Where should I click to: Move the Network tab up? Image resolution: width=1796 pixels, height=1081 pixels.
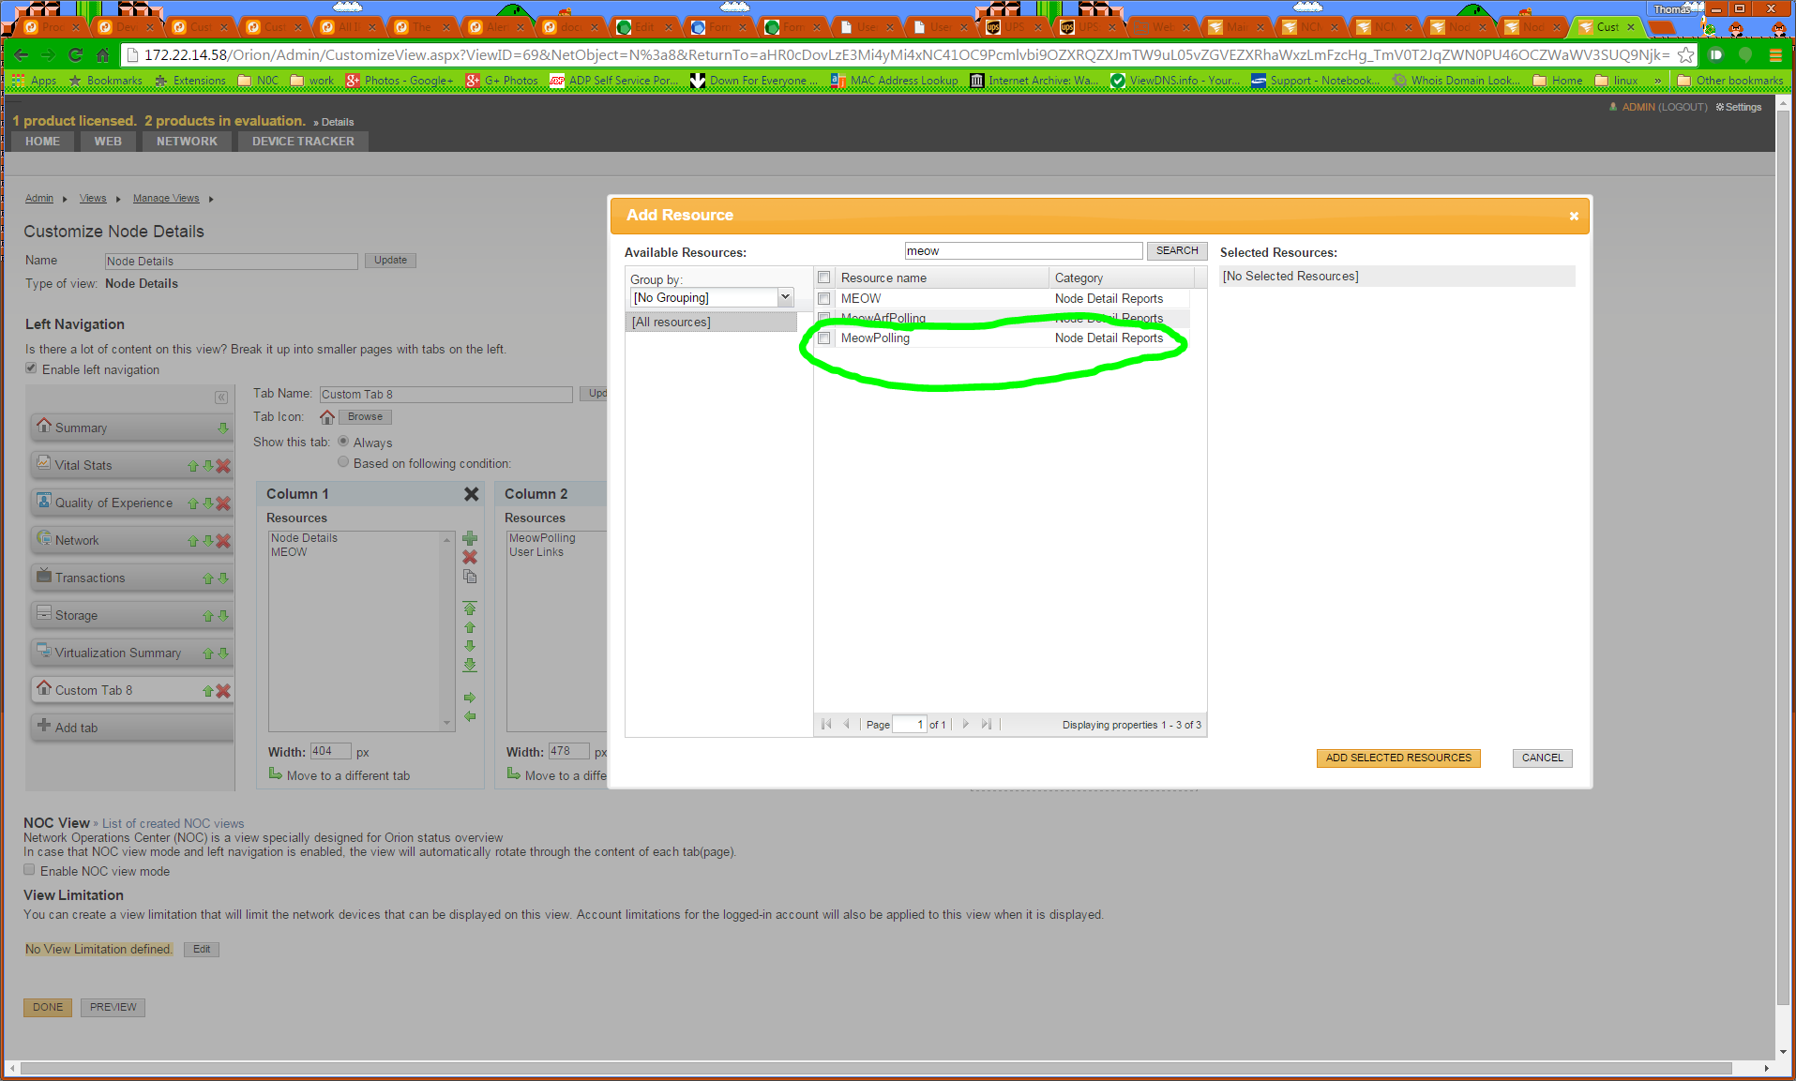(193, 541)
